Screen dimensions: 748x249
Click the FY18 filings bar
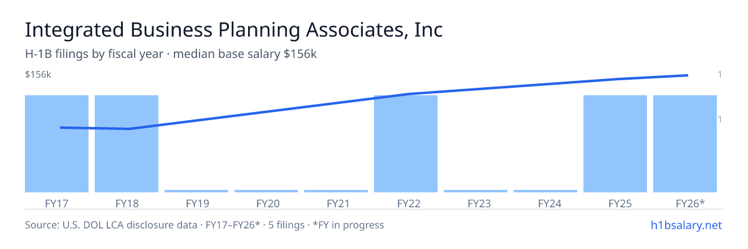coord(127,144)
